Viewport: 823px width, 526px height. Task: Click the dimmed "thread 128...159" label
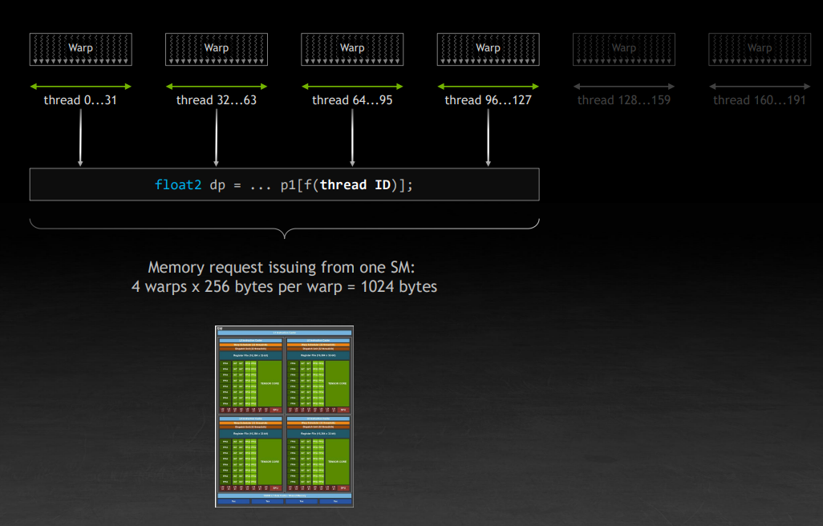(x=624, y=100)
